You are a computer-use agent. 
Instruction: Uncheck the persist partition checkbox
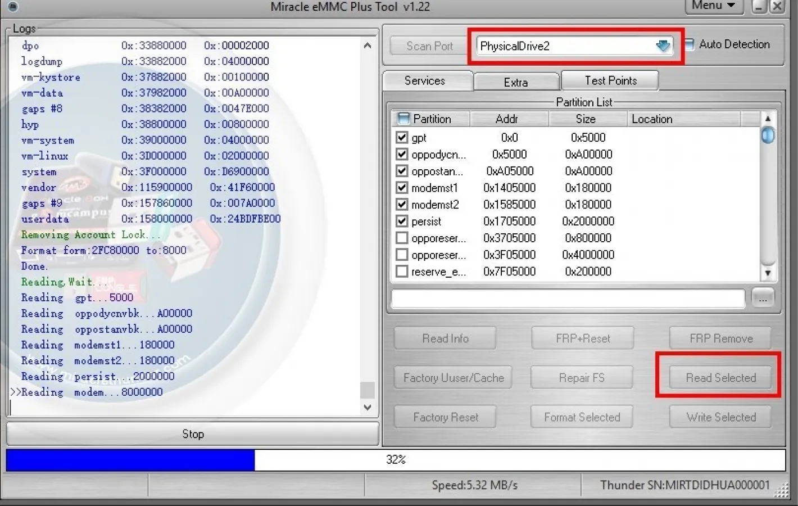(402, 221)
